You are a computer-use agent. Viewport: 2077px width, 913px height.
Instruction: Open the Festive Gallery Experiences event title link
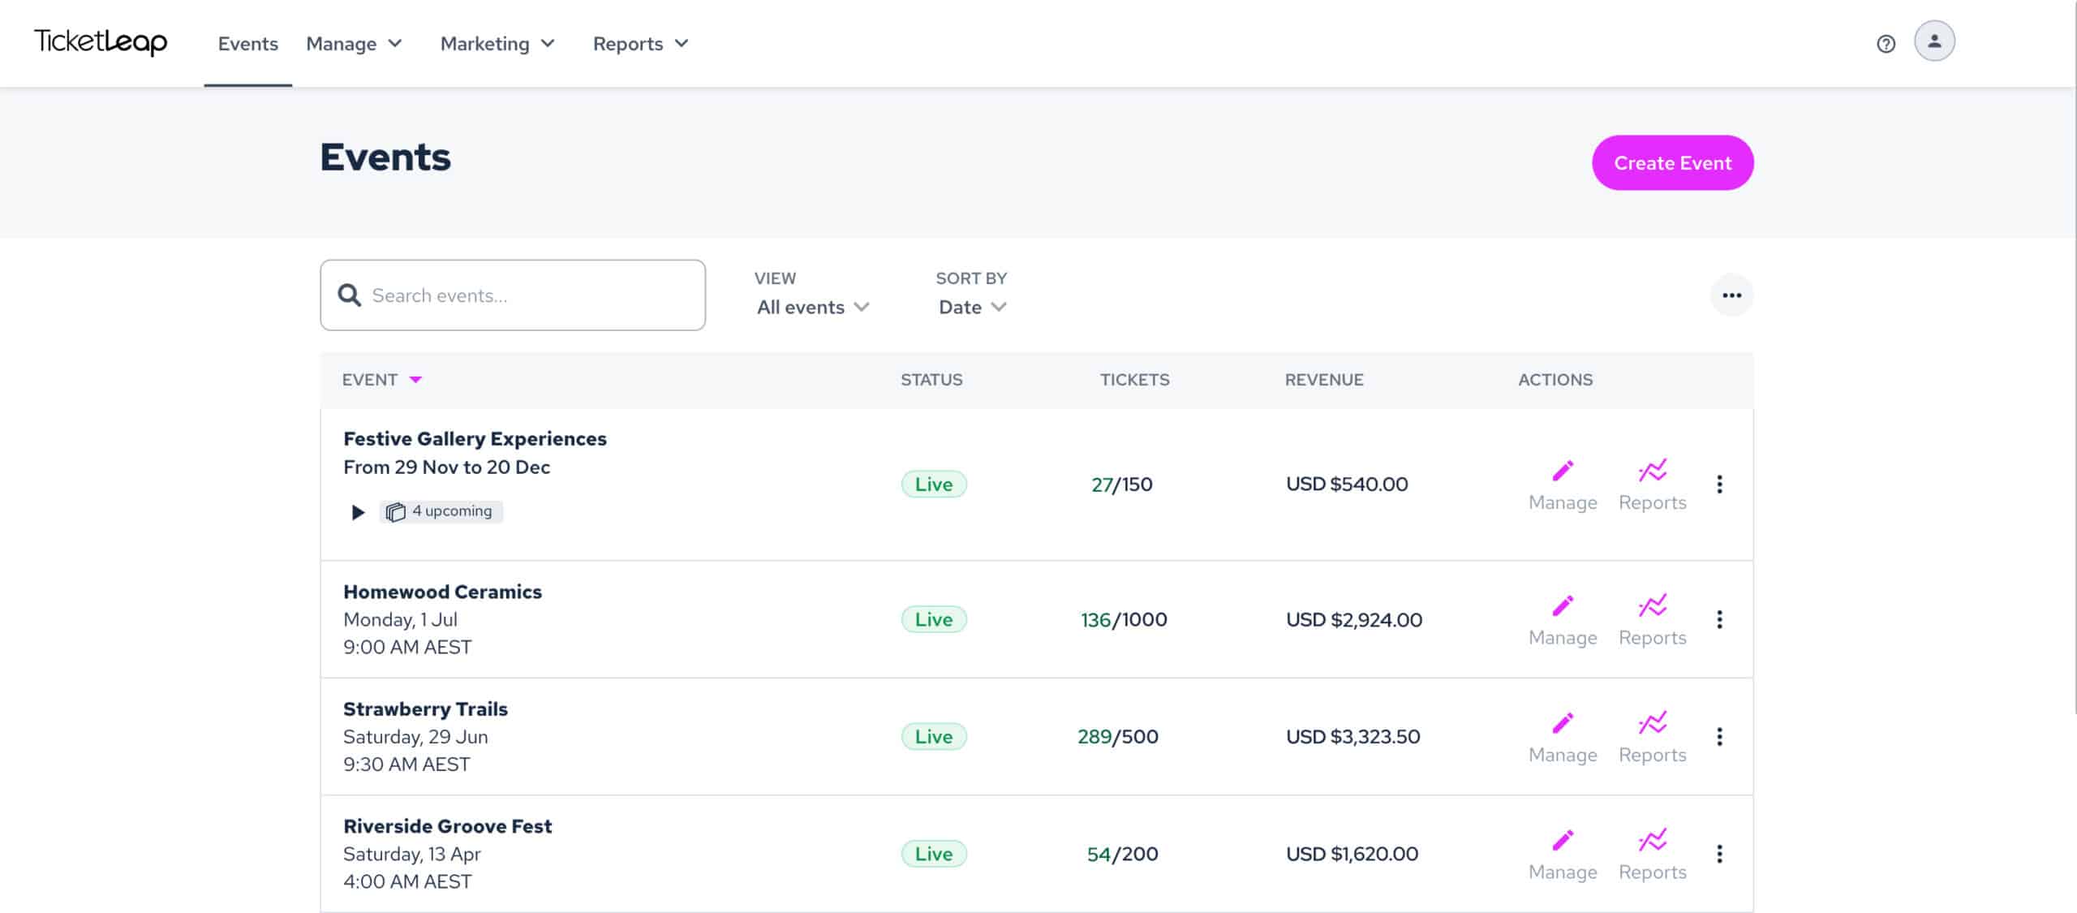[x=475, y=438]
